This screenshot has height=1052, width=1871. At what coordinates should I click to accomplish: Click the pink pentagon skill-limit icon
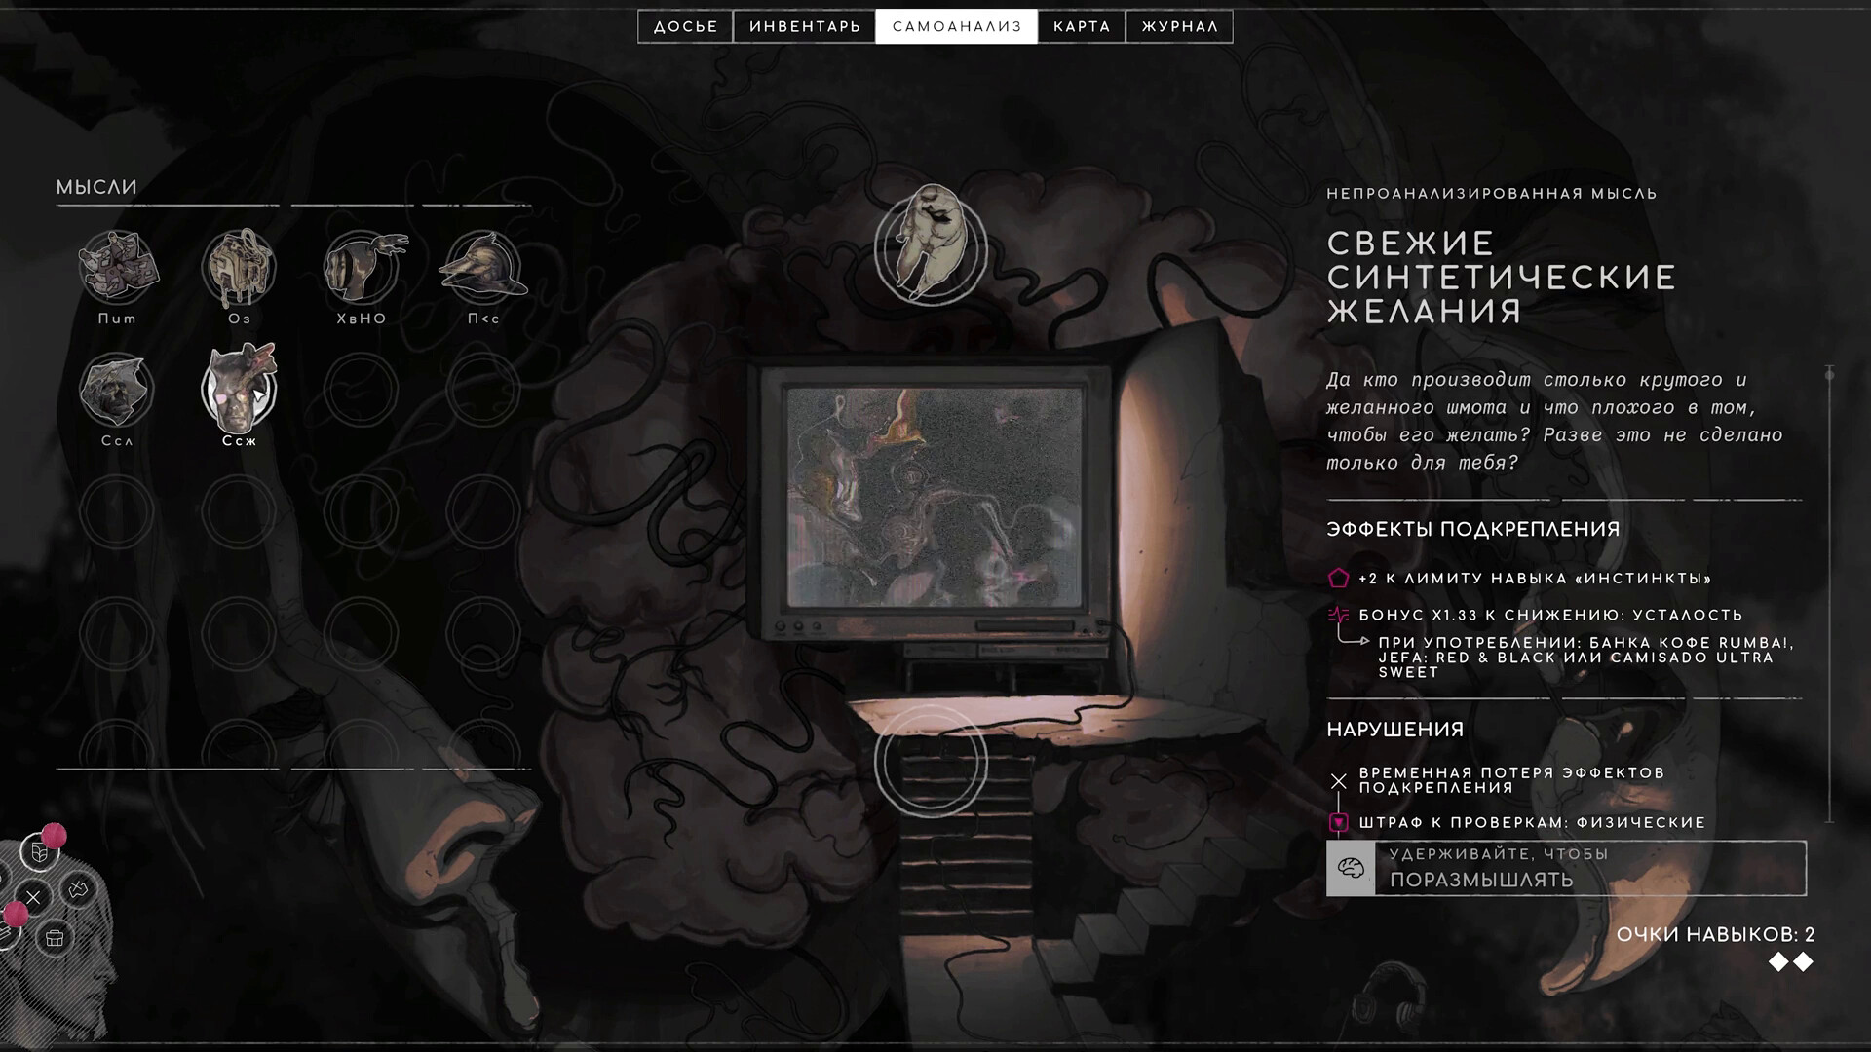[x=1338, y=579]
